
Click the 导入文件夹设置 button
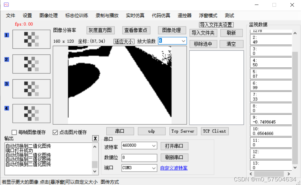[216, 25]
